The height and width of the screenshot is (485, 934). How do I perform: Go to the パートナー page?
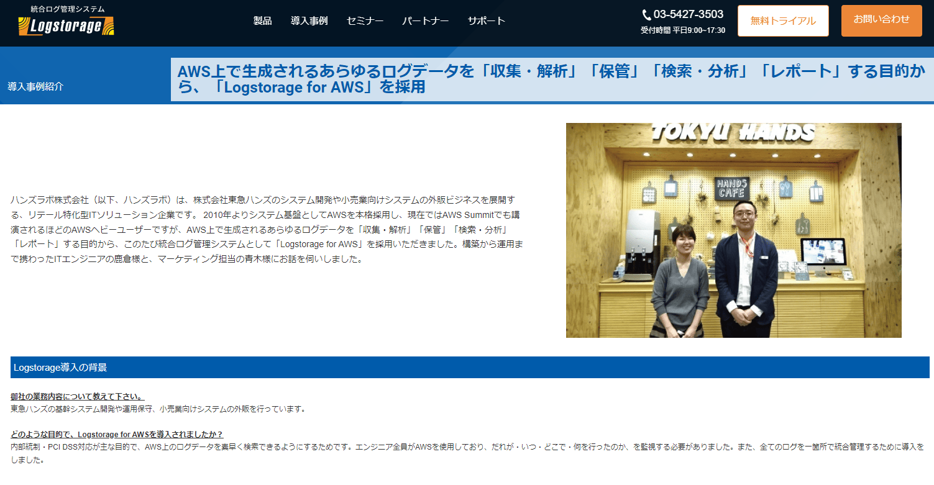[x=425, y=21]
